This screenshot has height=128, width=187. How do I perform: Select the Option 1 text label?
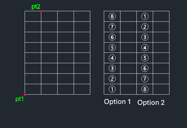point(117,102)
